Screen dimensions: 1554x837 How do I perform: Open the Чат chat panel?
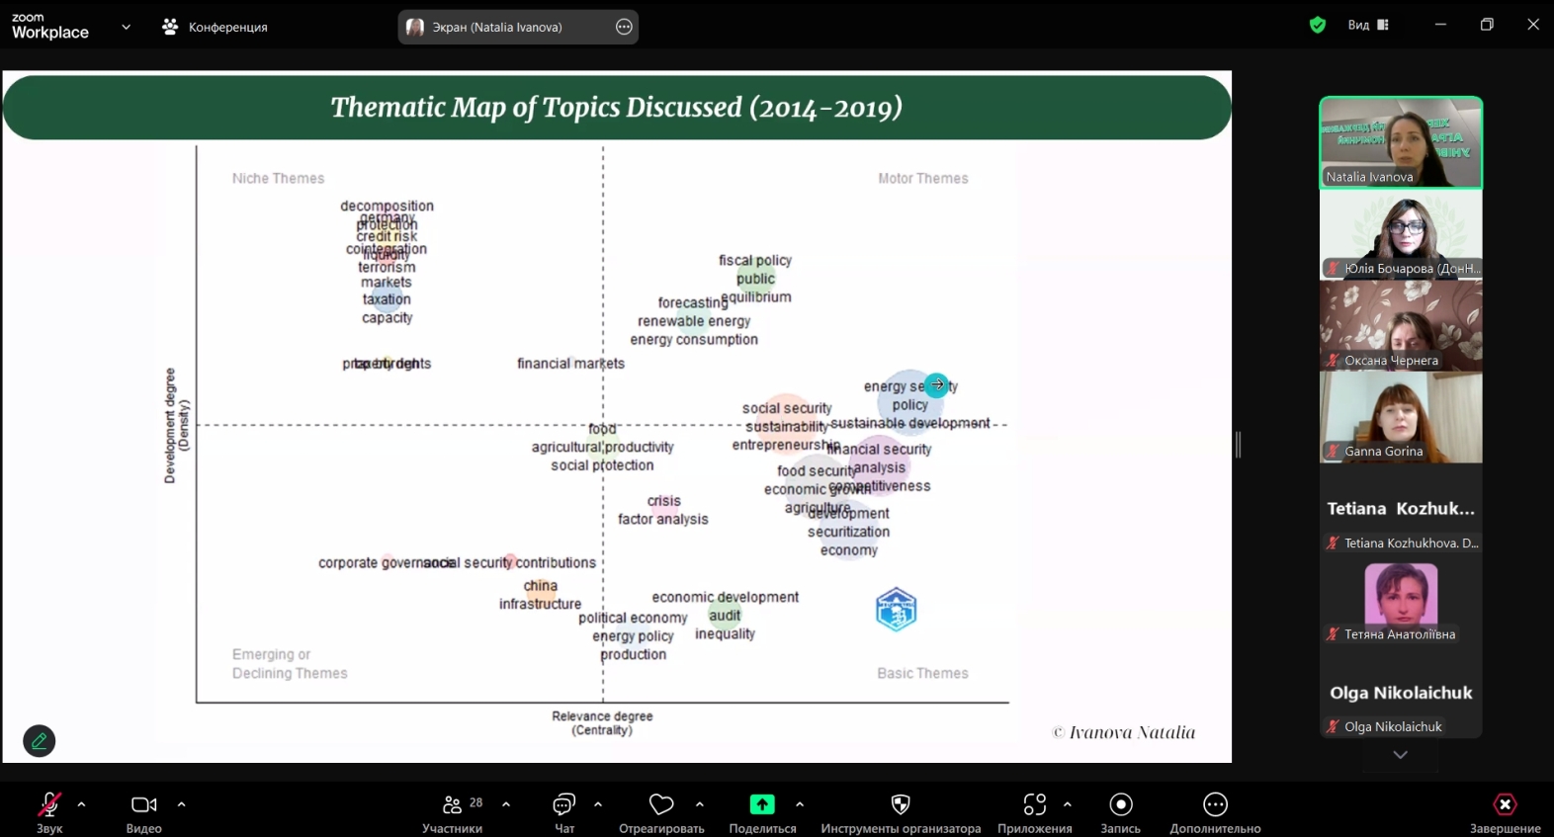tap(564, 812)
